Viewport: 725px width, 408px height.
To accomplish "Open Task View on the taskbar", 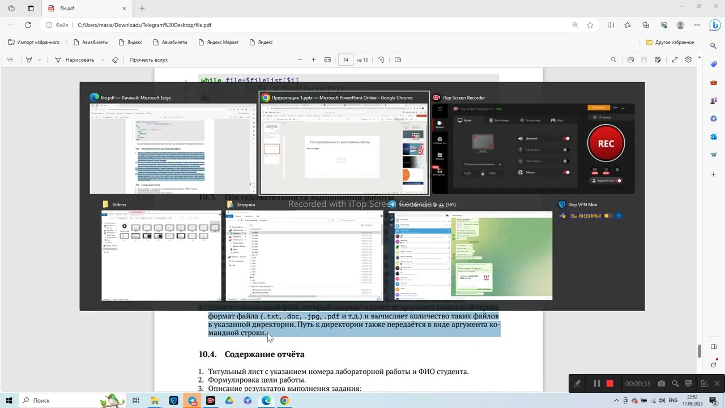I will point(136,401).
